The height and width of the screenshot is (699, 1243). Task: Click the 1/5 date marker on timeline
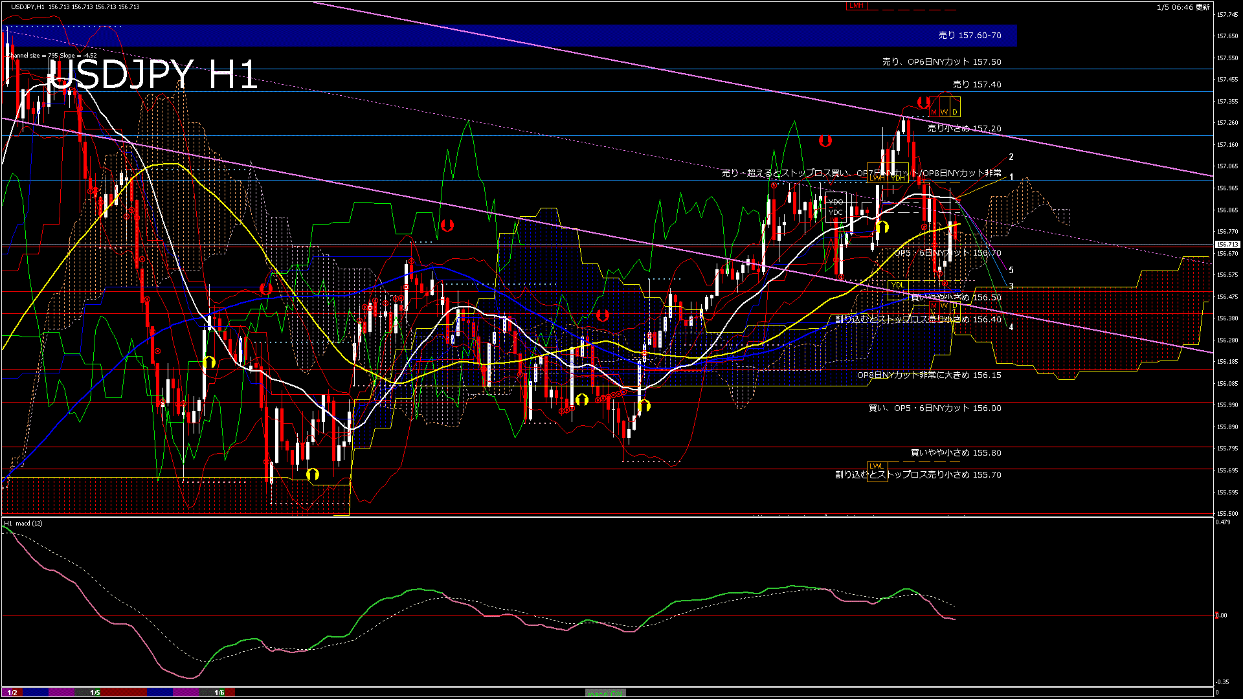coord(95,693)
